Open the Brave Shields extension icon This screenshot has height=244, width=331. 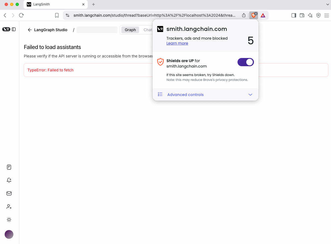(253, 15)
